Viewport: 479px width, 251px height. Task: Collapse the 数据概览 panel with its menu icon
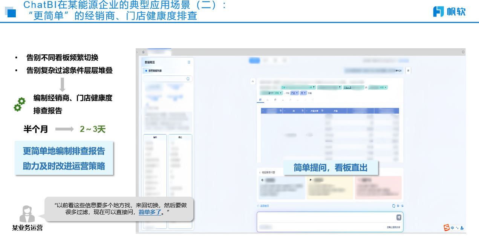pyautogui.click(x=189, y=62)
